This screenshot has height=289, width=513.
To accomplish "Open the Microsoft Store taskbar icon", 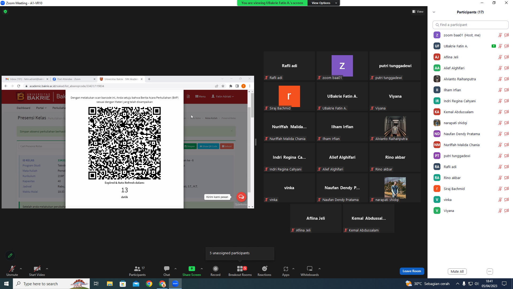I will click(123, 284).
